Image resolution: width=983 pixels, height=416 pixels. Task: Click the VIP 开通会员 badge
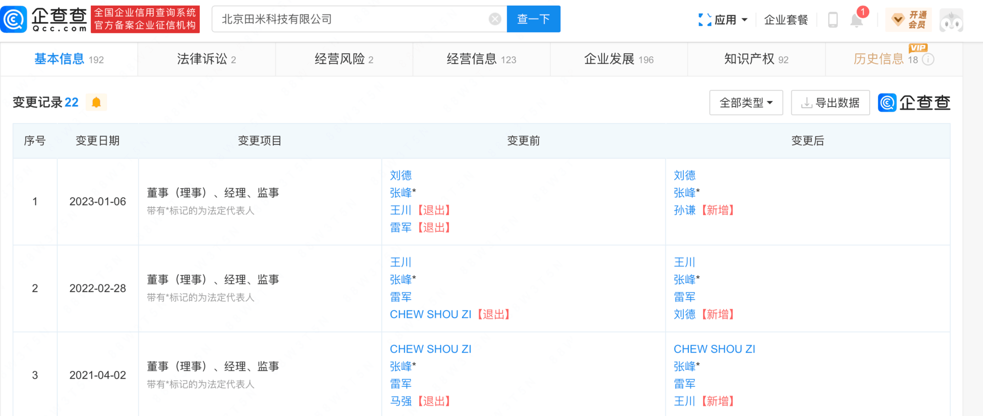(910, 20)
